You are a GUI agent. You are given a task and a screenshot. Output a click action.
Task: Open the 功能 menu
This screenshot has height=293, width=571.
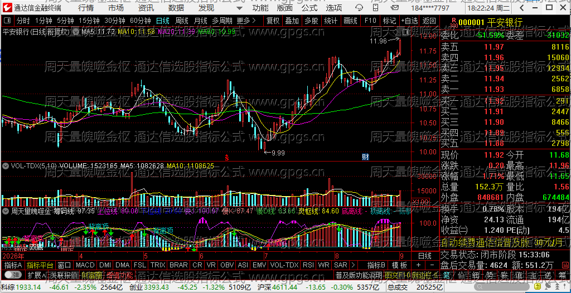tap(260, 8)
